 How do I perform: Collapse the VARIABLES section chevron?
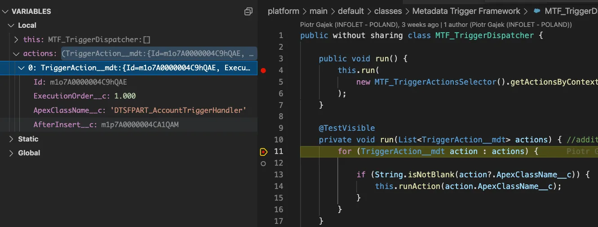[x=5, y=12]
